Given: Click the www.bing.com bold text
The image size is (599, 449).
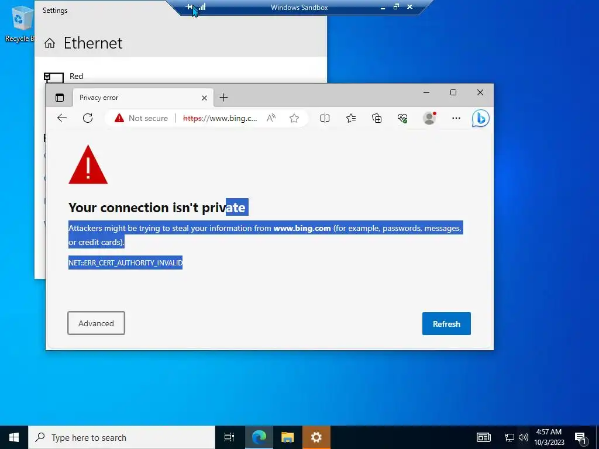Looking at the screenshot, I should point(302,229).
